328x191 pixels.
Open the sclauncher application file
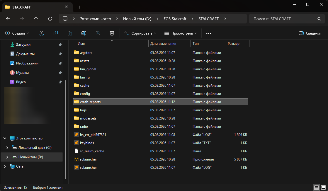point(88,159)
